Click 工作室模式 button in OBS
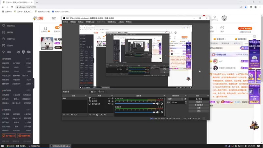 click(x=199, y=105)
